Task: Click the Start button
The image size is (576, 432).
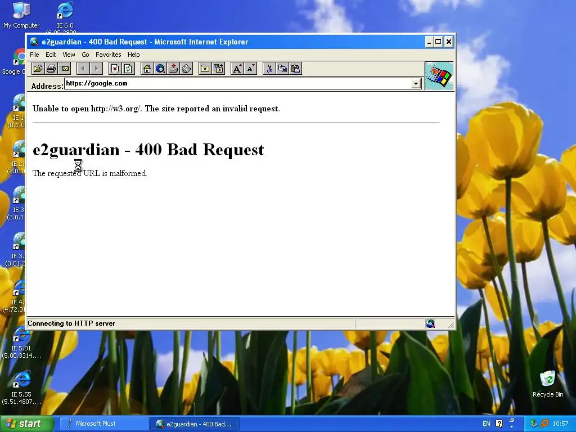Action: 26,424
